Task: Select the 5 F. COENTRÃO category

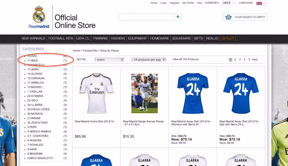Action: (38, 136)
